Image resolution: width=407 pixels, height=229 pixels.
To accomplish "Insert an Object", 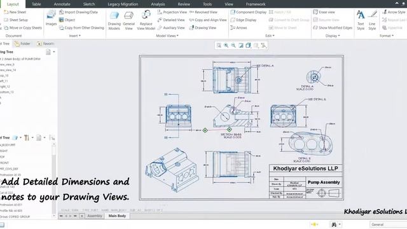I will click(67, 20).
